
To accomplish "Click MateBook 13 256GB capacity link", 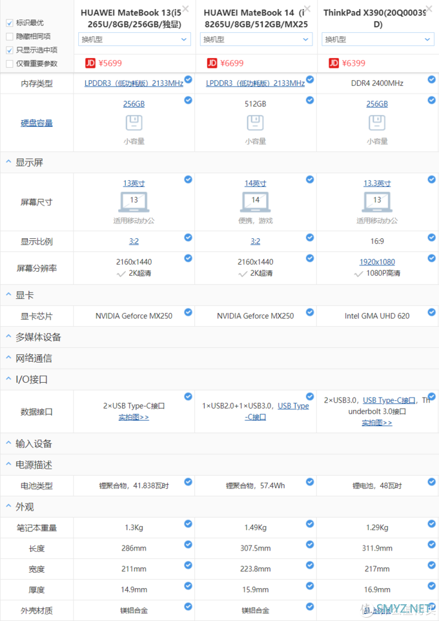I will click(134, 104).
